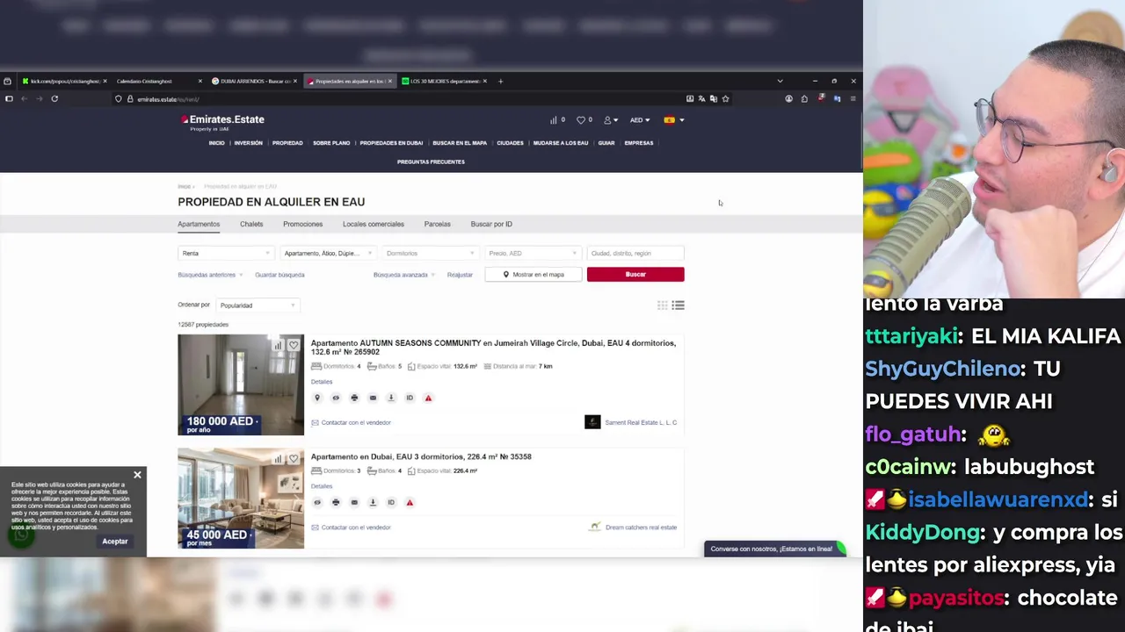Open Apartamento, Ático, Dúplex property type dropdown

coord(328,253)
